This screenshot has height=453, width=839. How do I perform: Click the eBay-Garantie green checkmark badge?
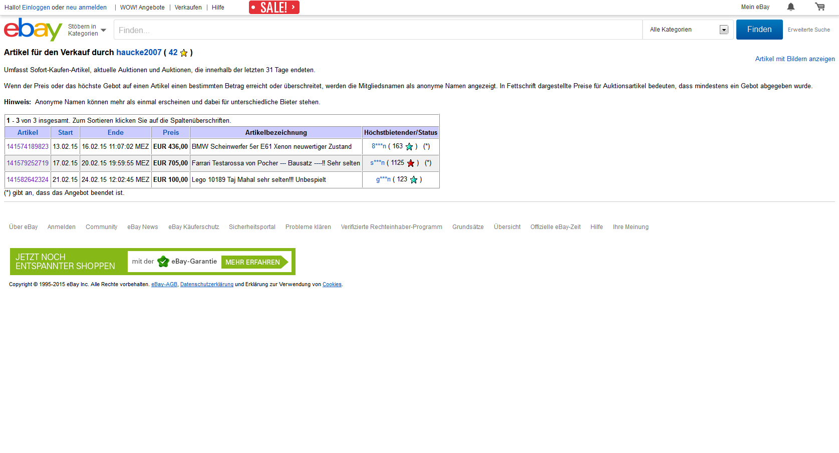point(163,262)
